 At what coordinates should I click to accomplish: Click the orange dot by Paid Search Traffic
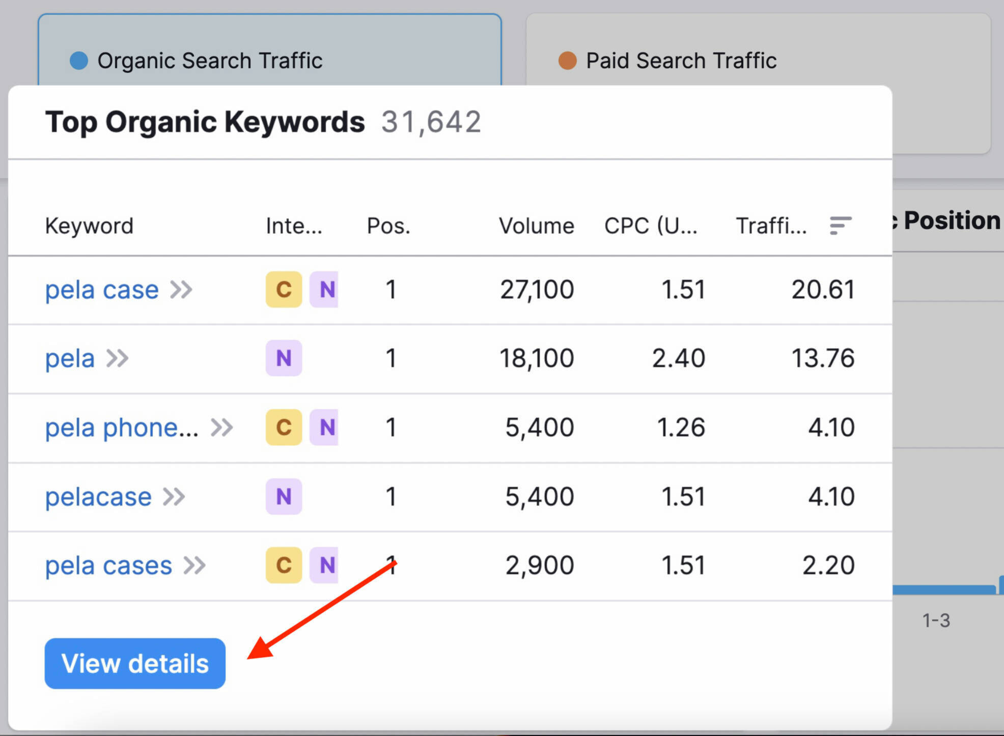tap(568, 61)
